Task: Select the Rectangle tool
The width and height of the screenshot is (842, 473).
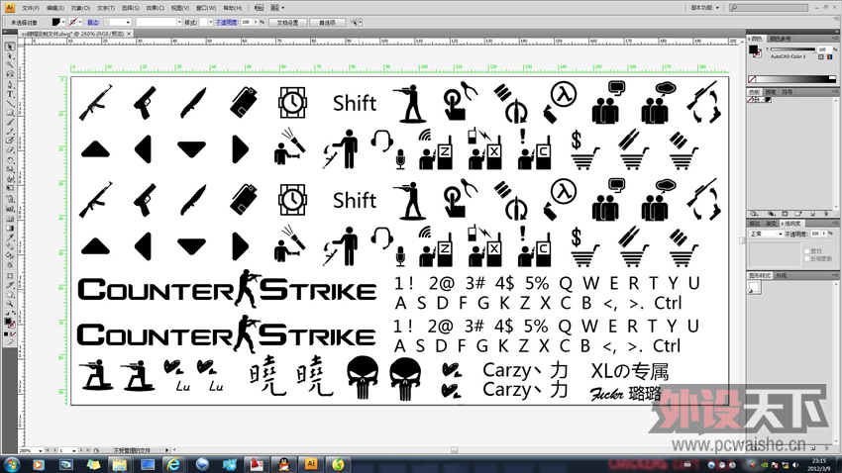Action: pyautogui.click(x=10, y=113)
